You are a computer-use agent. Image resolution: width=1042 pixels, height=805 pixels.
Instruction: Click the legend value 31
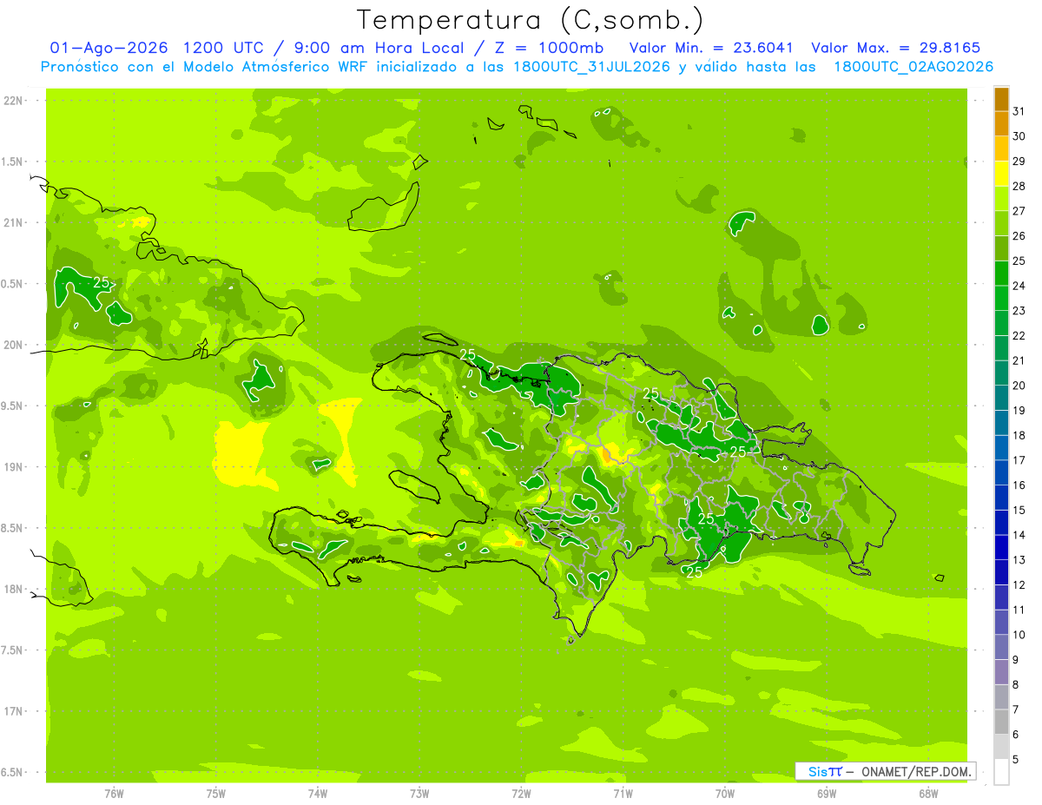pos(1019,111)
